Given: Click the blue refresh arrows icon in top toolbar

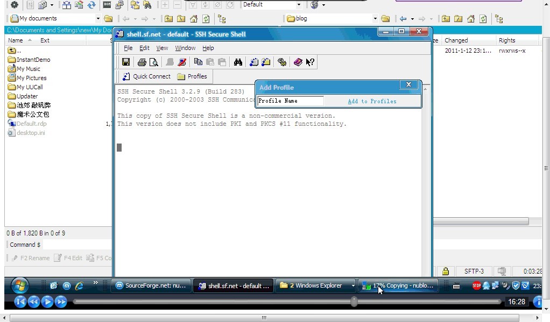Looking at the screenshot, I should [x=91, y=4].
